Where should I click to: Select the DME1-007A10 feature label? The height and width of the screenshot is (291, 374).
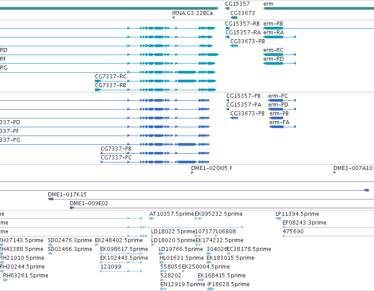[353, 168]
